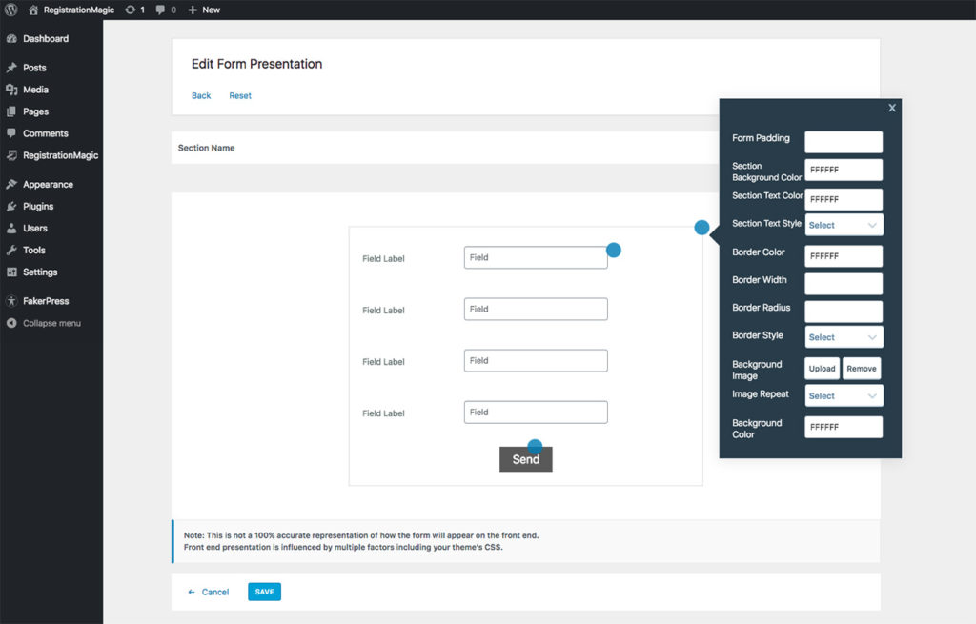This screenshot has height=624, width=976.
Task: Click blue dot on form section corner
Action: (701, 228)
